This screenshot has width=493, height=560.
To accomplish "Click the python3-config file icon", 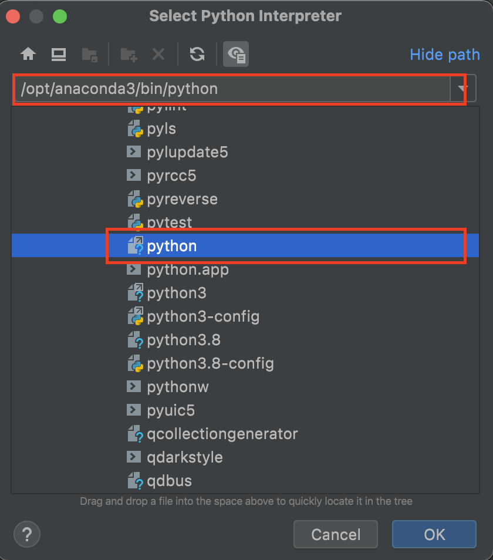I will pos(136,316).
